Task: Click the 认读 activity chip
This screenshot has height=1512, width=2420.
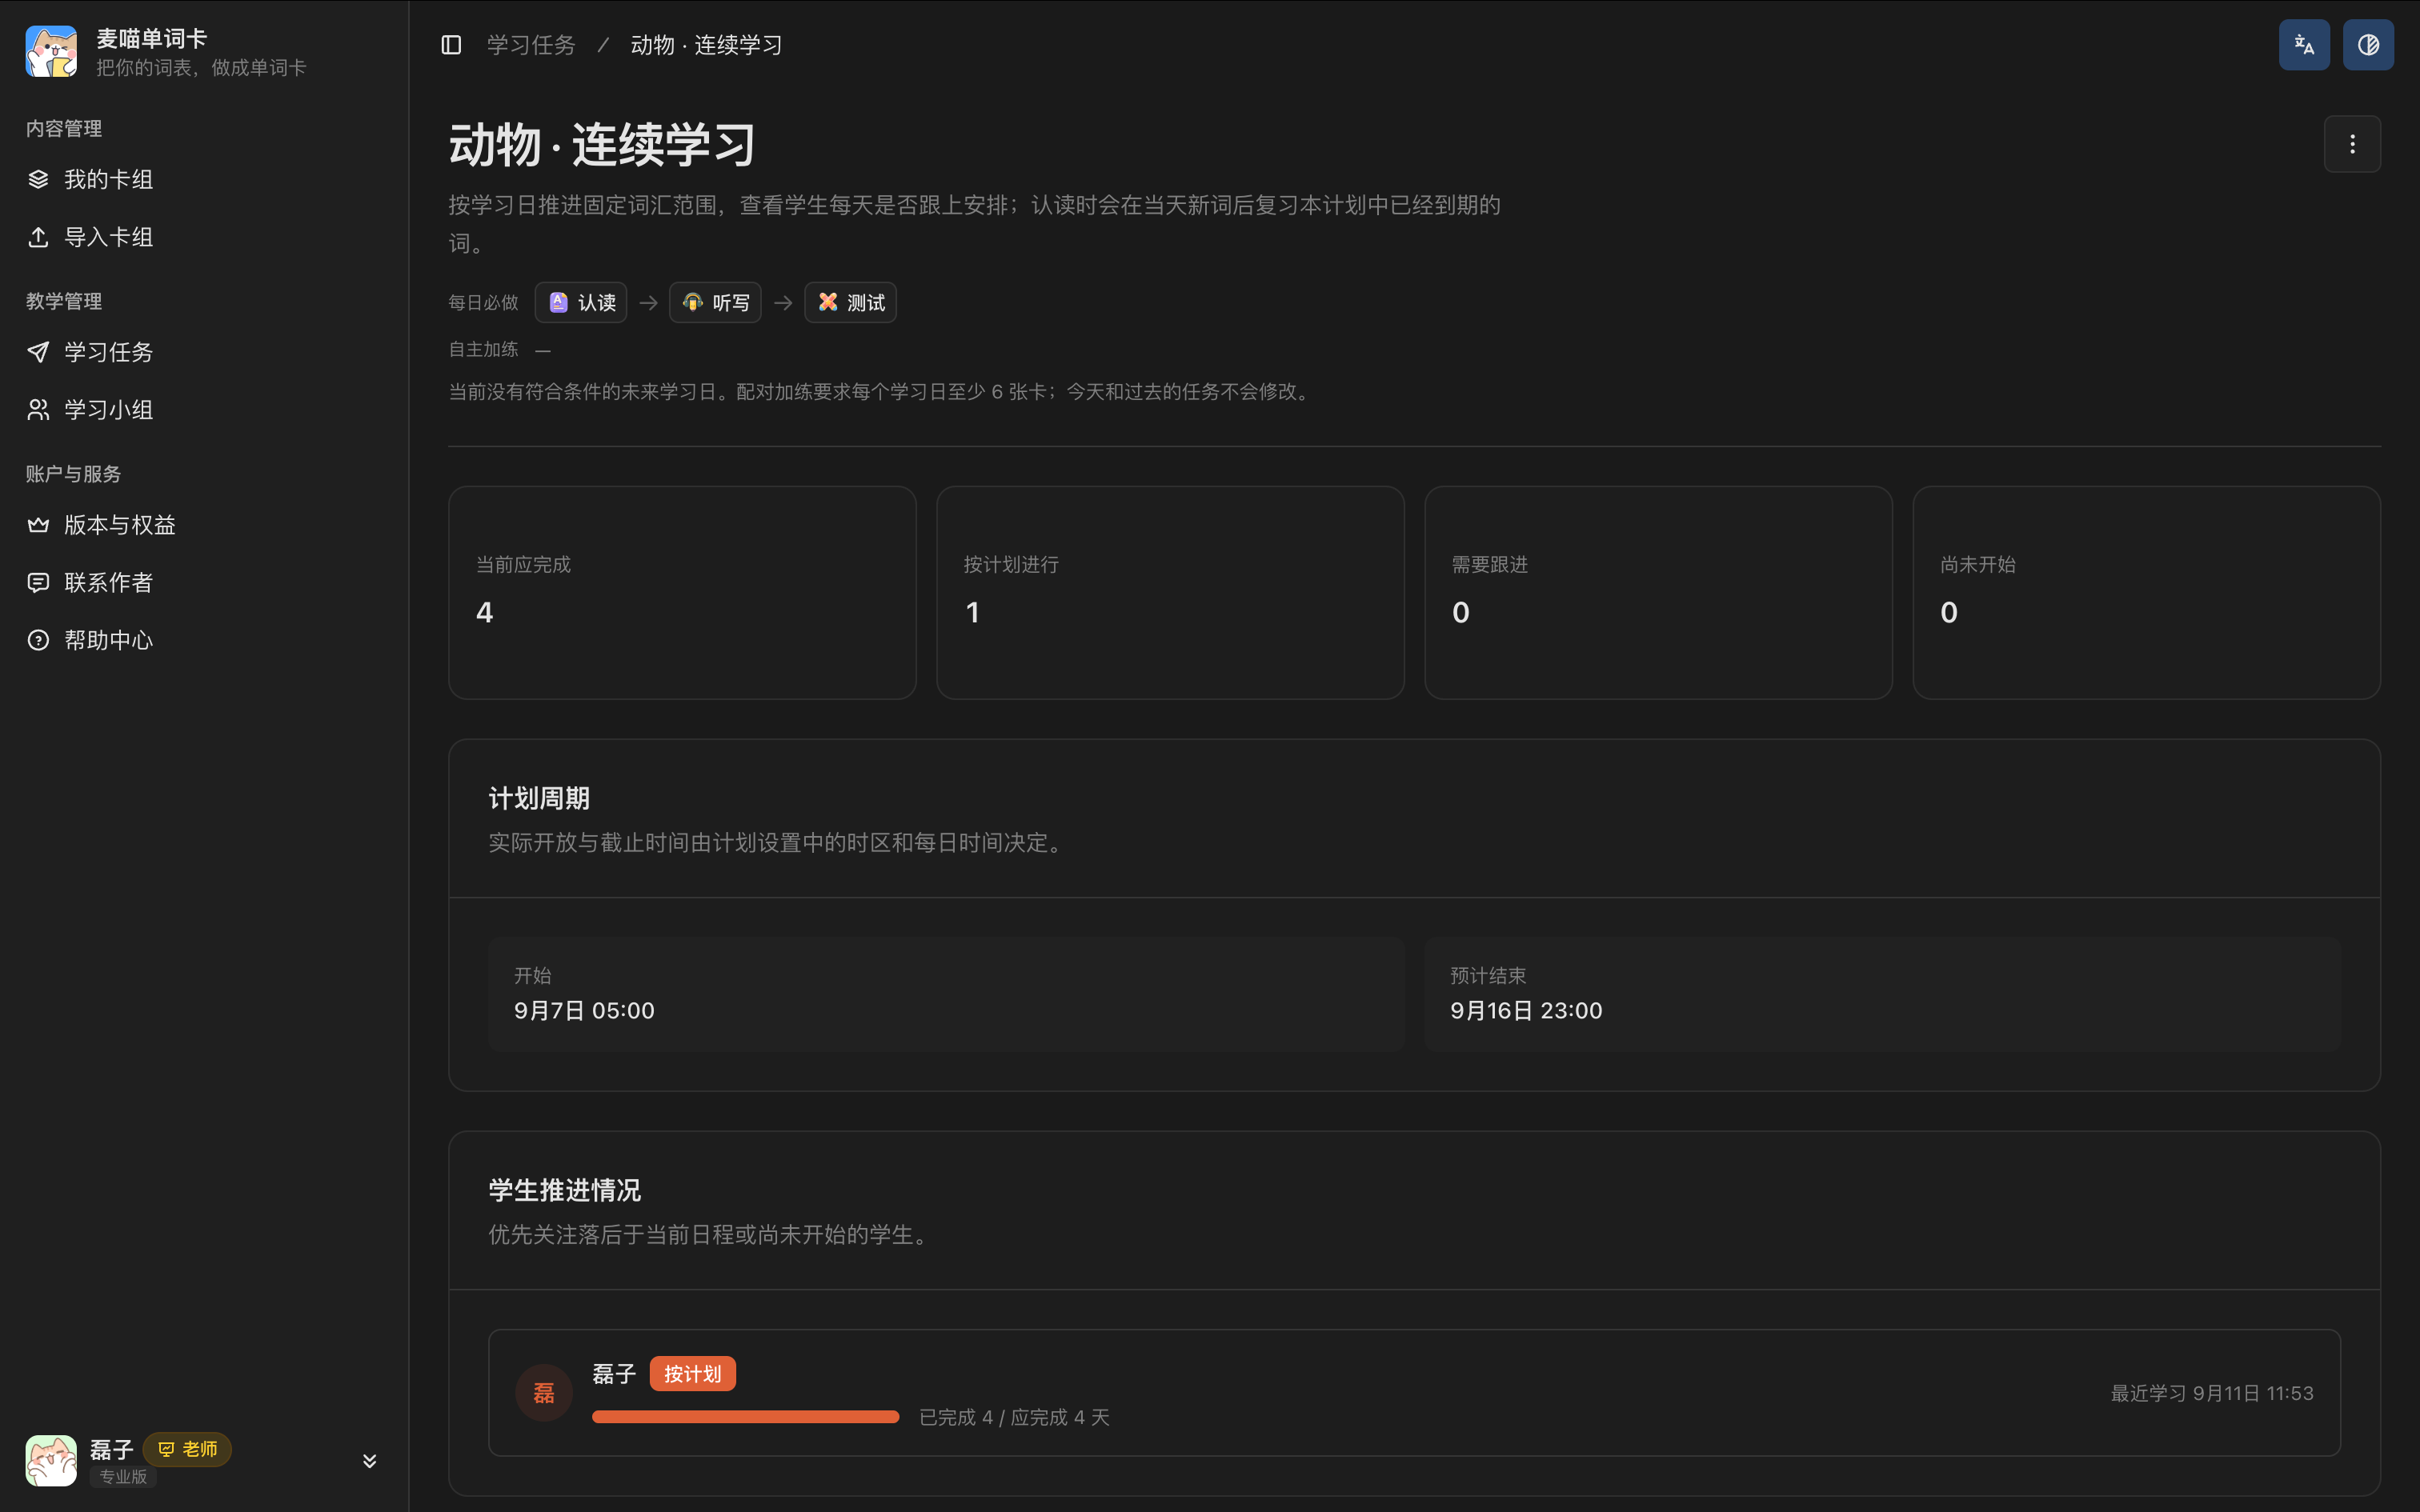Action: click(581, 302)
